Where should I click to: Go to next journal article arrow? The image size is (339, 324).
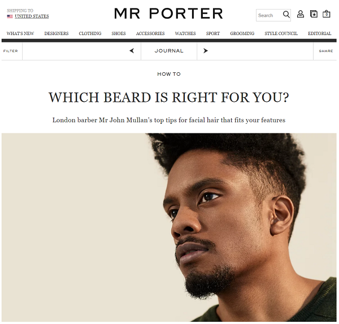coord(206,51)
